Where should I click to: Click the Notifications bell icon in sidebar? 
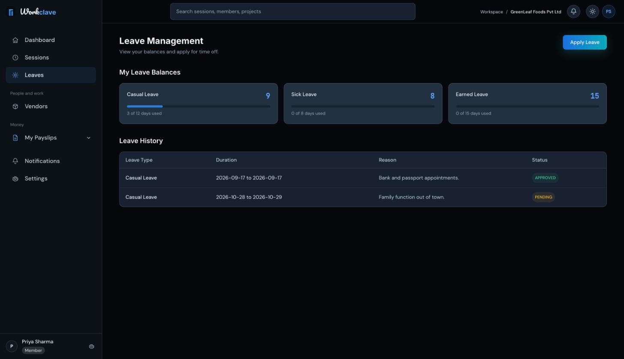tap(15, 161)
